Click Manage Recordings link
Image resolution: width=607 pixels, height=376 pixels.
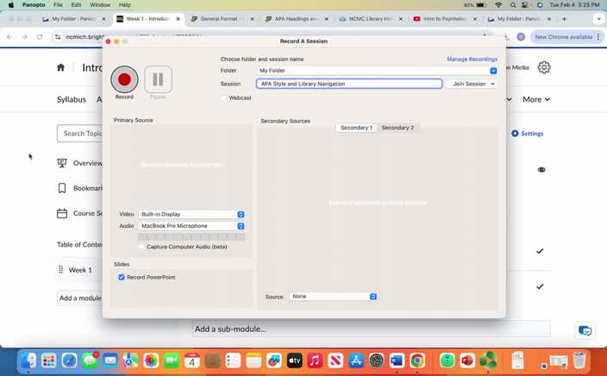[x=472, y=60]
